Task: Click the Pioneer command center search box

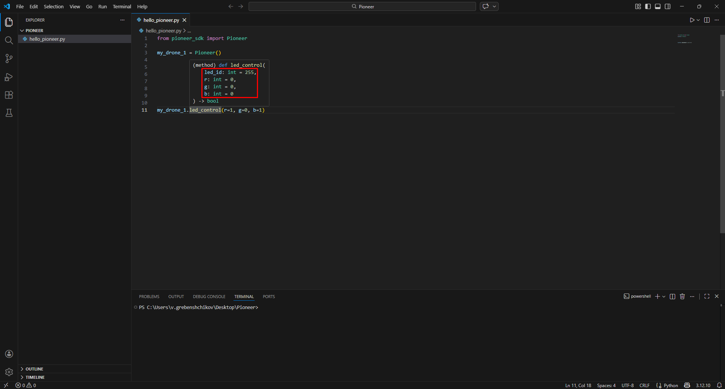Action: pos(362,6)
